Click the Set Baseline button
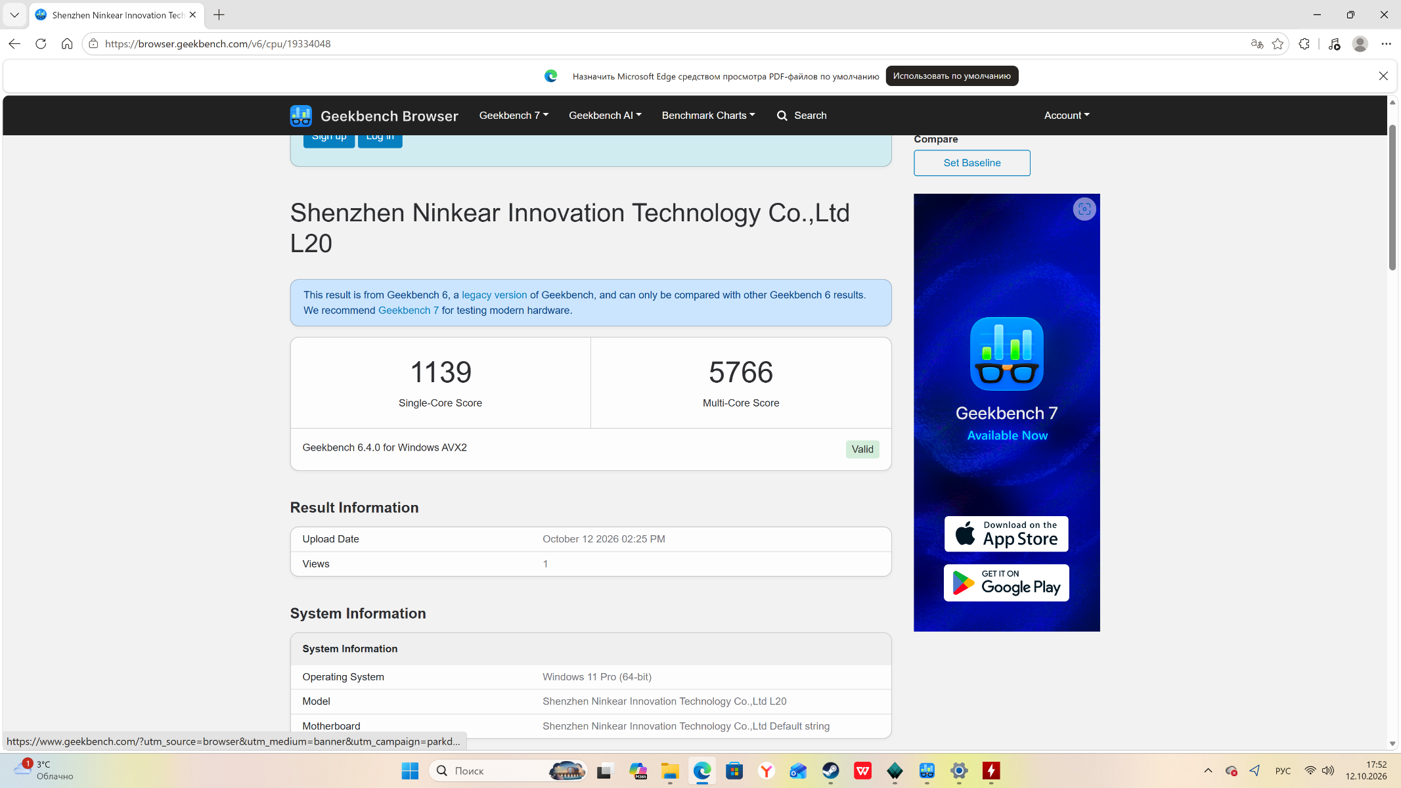This screenshot has width=1401, height=788. pyautogui.click(x=971, y=163)
